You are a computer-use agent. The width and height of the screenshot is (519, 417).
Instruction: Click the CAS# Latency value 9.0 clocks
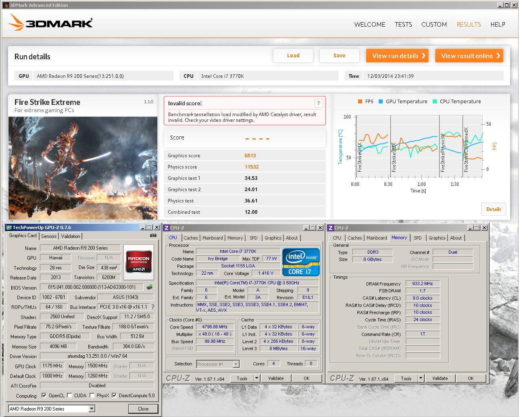click(423, 298)
